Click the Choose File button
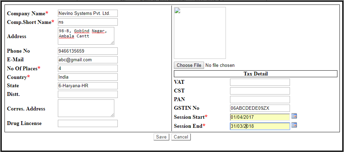The height and width of the screenshot is (152, 344). click(x=189, y=65)
